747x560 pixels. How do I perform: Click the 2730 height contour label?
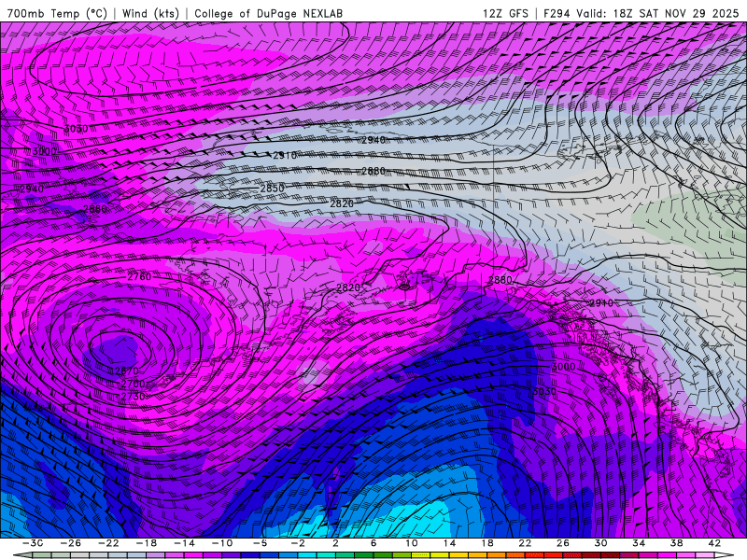[133, 396]
